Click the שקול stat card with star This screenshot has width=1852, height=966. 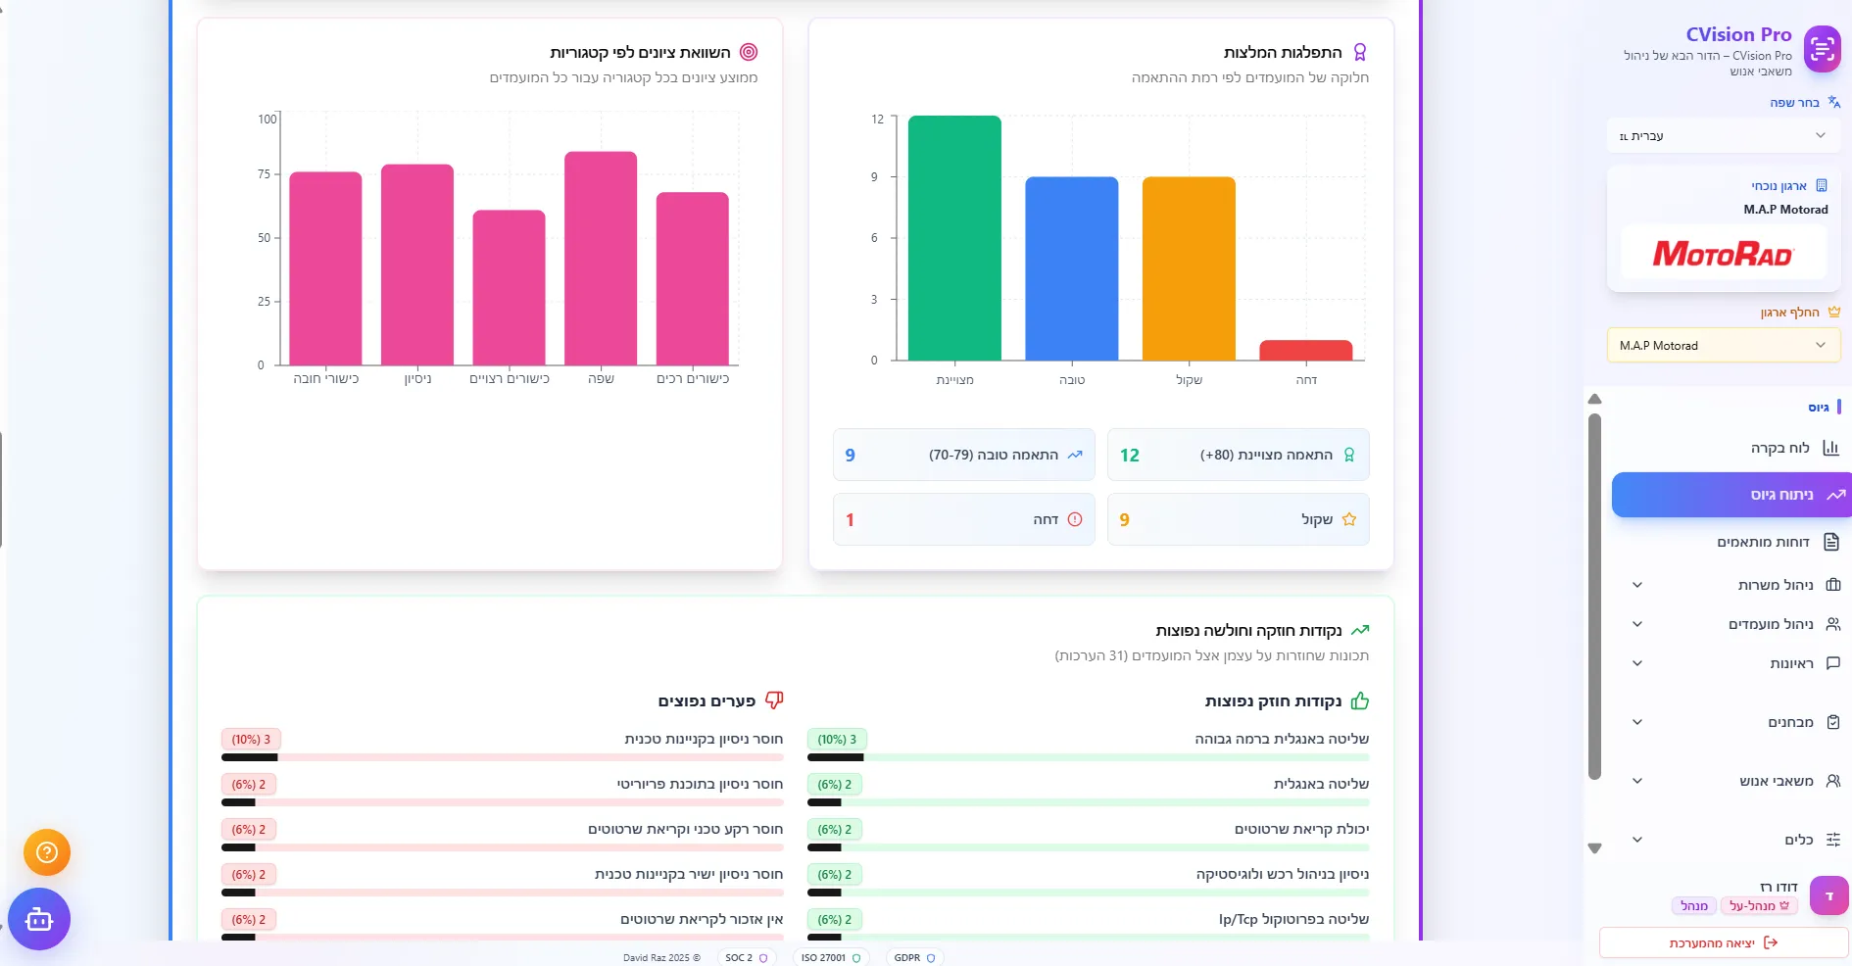(1238, 519)
